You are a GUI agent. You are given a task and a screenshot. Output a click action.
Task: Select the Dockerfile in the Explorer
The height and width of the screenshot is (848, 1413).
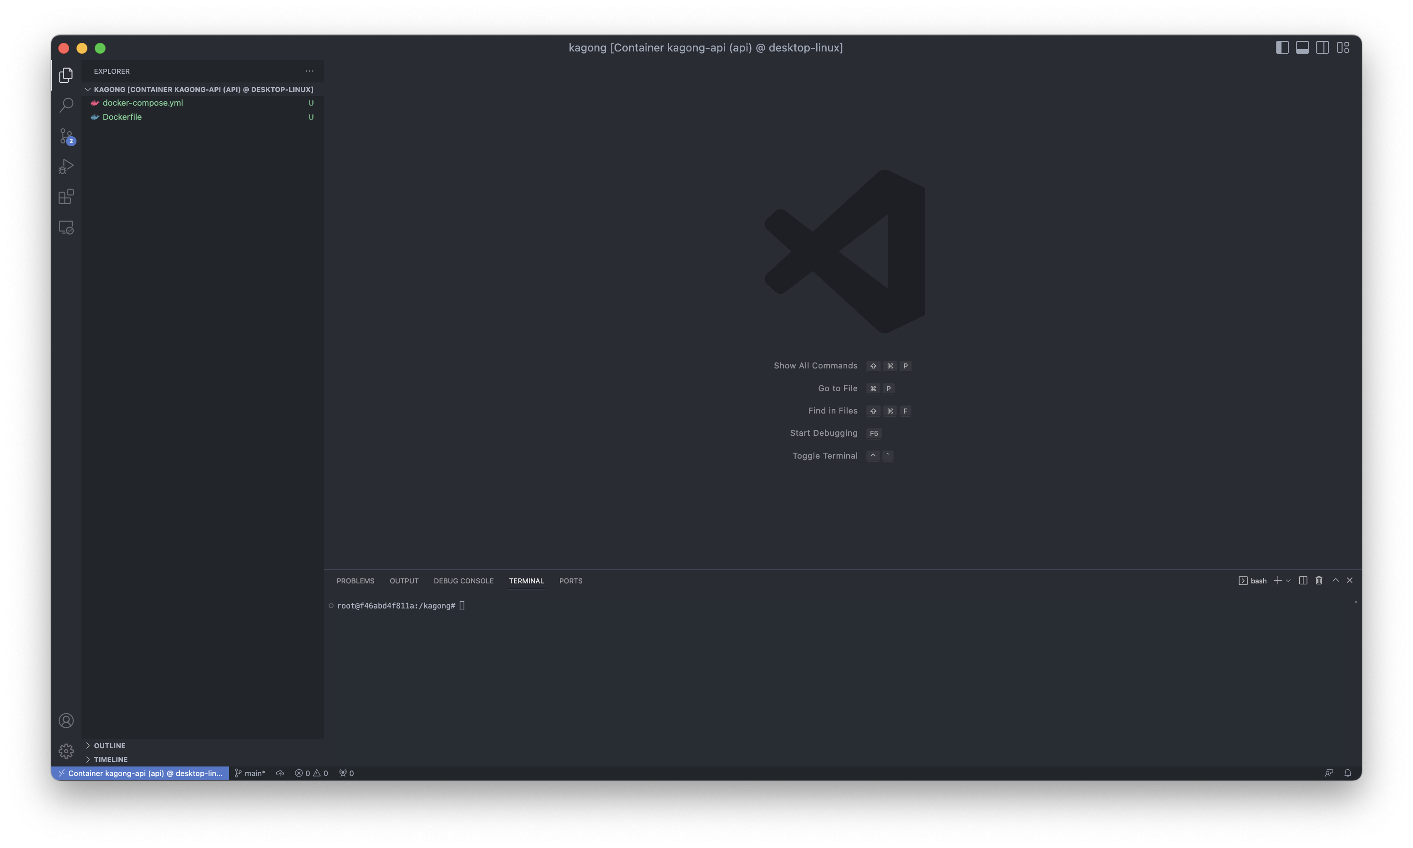122,117
